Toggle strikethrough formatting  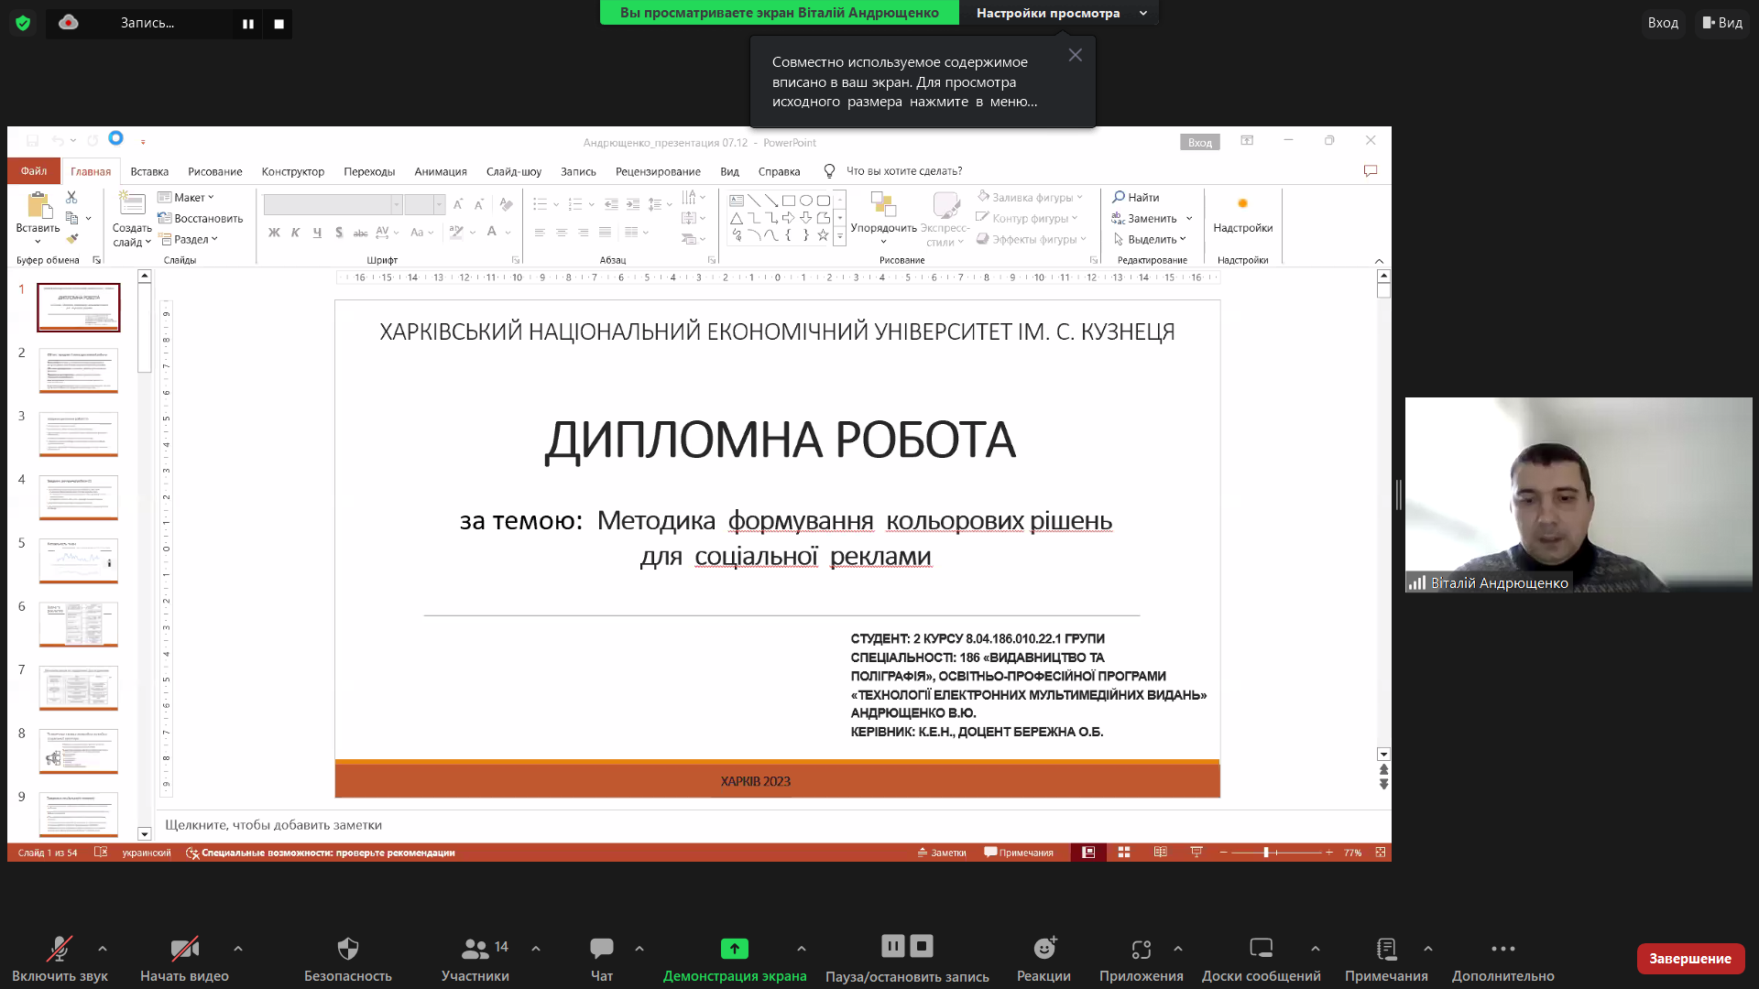pyautogui.click(x=360, y=233)
